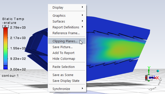165x94 pixels.
Task: Click the blue Z axis label on the triad
Action: click(x=154, y=77)
